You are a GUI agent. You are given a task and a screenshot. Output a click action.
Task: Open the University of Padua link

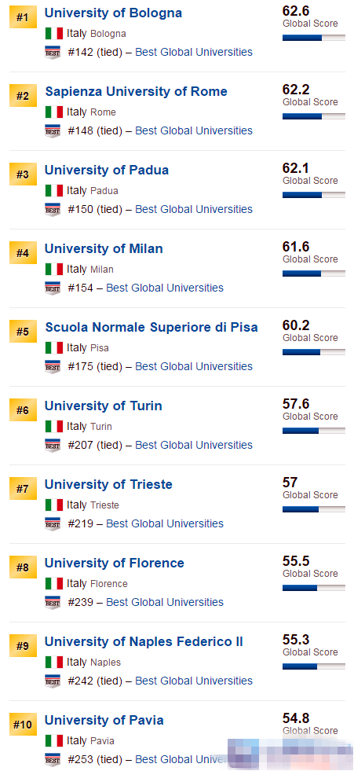107,170
